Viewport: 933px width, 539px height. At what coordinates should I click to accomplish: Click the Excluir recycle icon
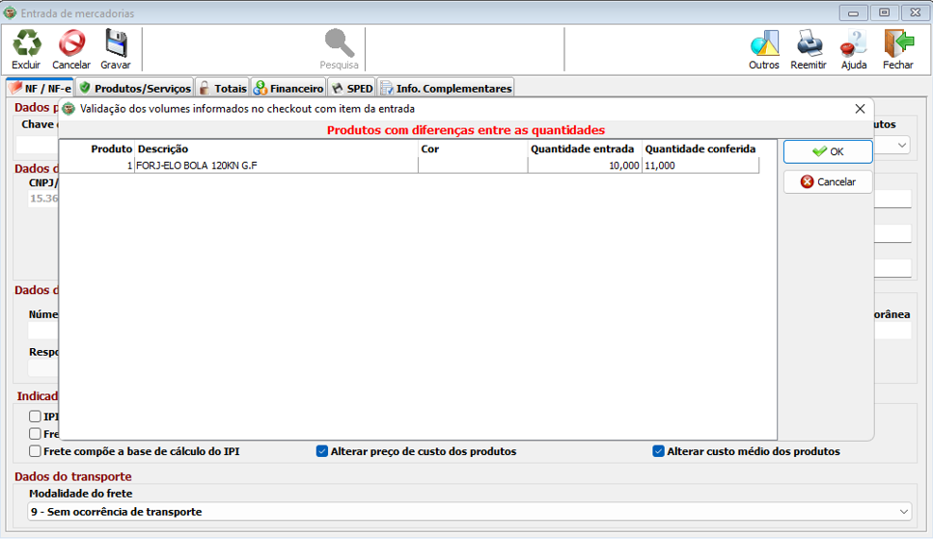(26, 44)
